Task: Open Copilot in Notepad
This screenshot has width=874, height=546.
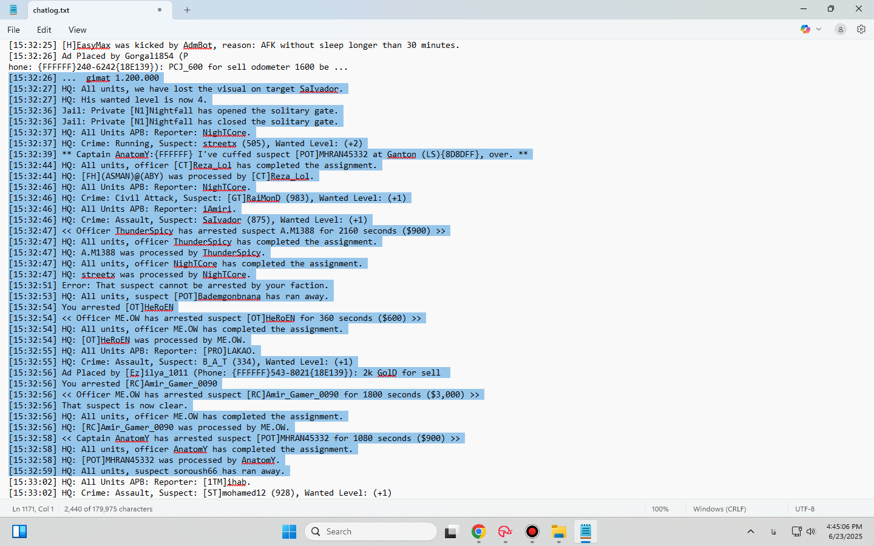Action: (x=805, y=29)
